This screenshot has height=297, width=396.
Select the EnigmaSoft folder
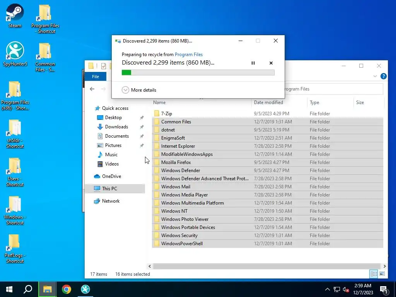268,138
